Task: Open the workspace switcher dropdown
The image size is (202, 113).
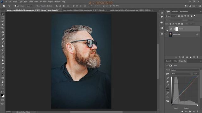Action: tap(194, 6)
